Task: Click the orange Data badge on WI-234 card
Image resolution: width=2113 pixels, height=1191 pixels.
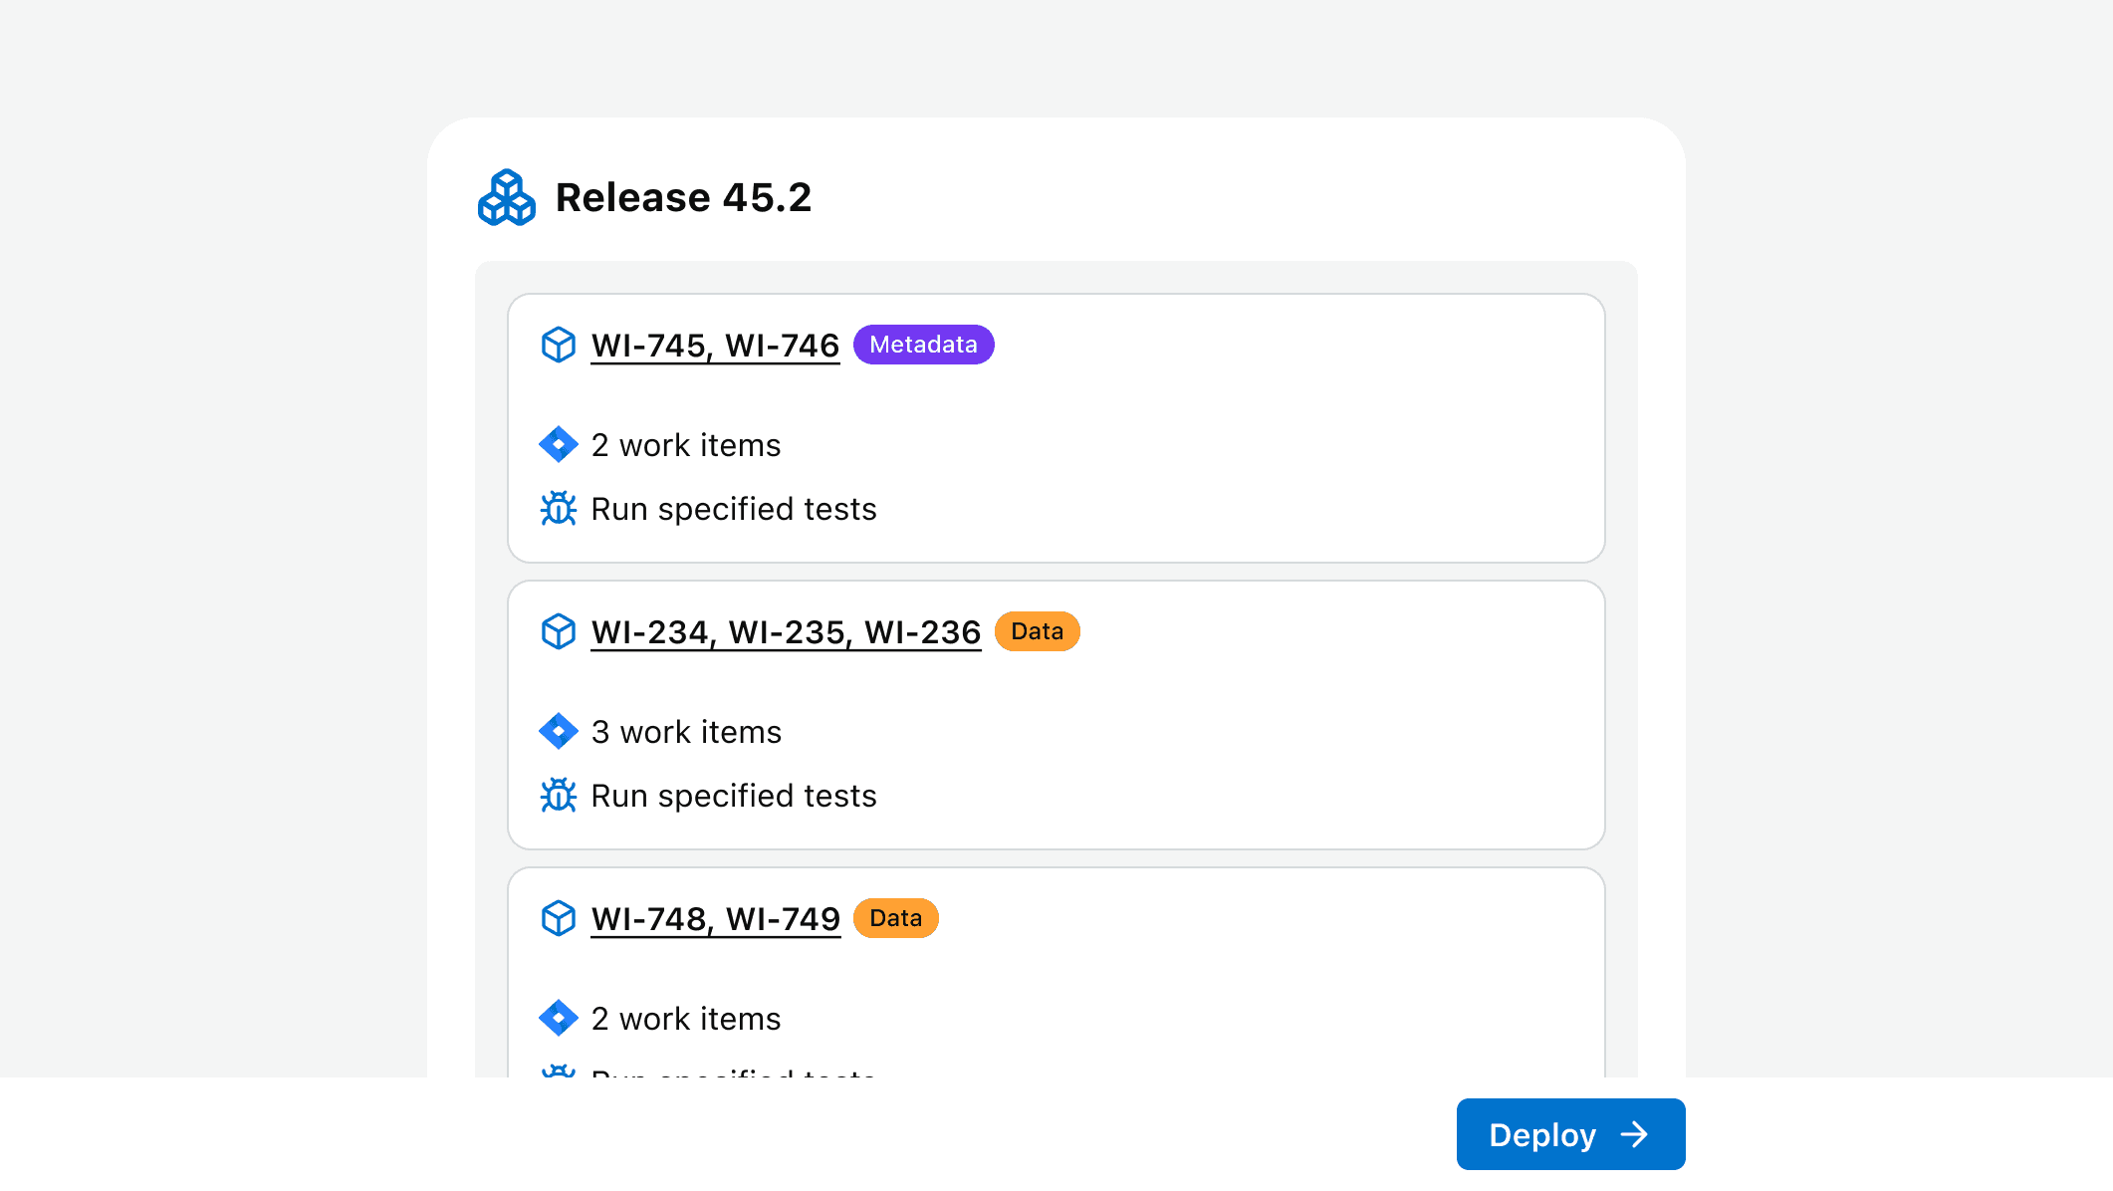Action: (1037, 631)
